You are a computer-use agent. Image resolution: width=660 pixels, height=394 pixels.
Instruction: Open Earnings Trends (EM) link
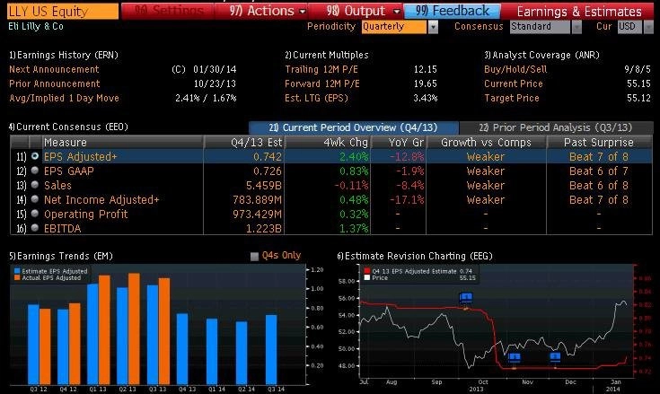coord(61,256)
